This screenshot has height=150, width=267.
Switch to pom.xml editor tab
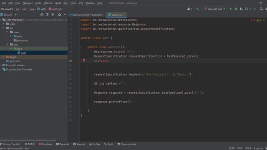(x=87, y=15)
